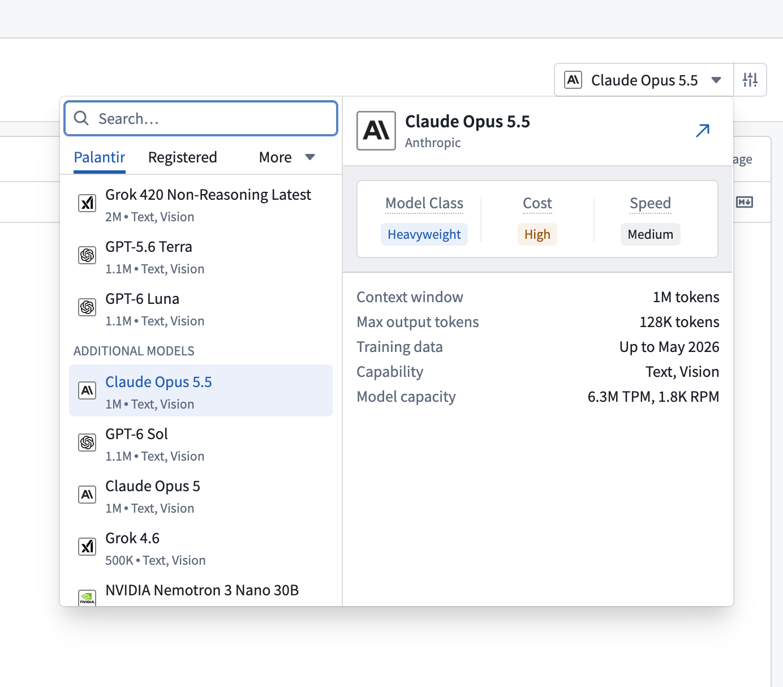Click the 6.3M TPM, 1.8K RPM value
The width and height of the screenshot is (783, 687).
653,397
